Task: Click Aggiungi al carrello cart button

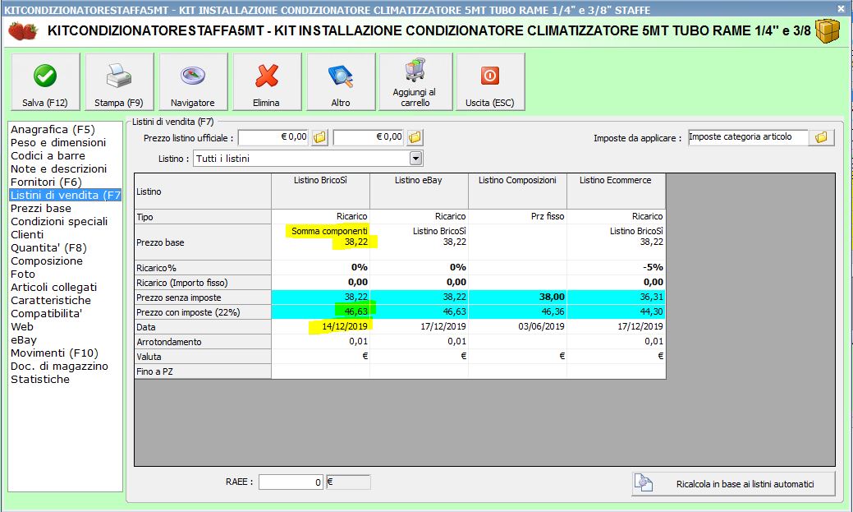Action: 415,81
